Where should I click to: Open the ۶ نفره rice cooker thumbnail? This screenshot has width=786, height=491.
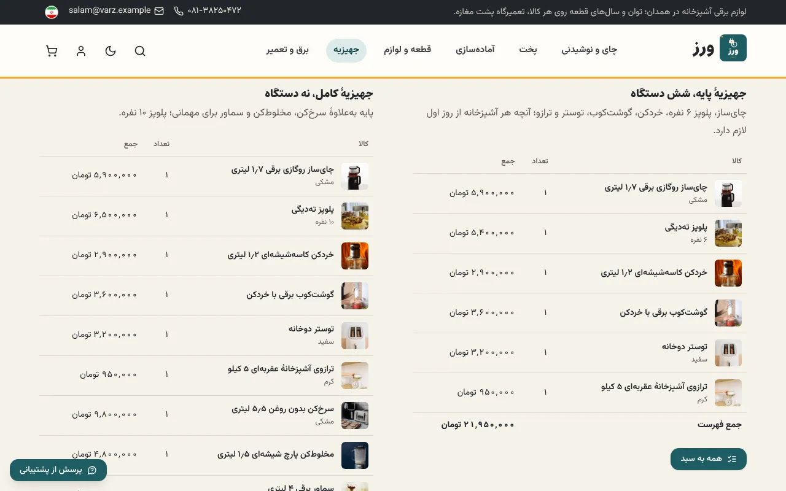728,233
